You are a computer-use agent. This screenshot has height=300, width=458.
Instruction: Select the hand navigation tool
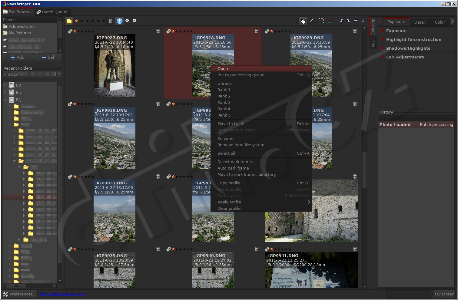point(303,21)
